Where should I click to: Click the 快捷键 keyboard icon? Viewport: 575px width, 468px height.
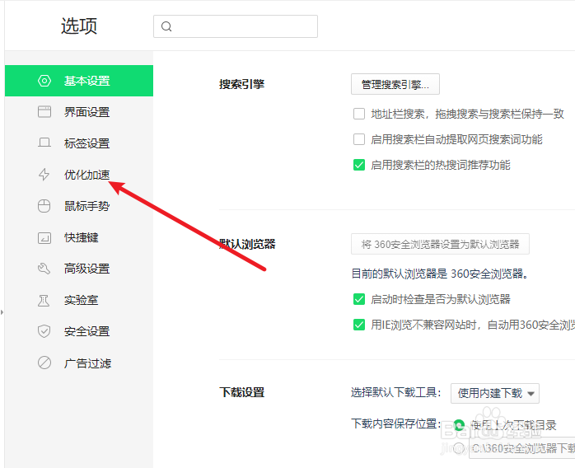(x=44, y=237)
